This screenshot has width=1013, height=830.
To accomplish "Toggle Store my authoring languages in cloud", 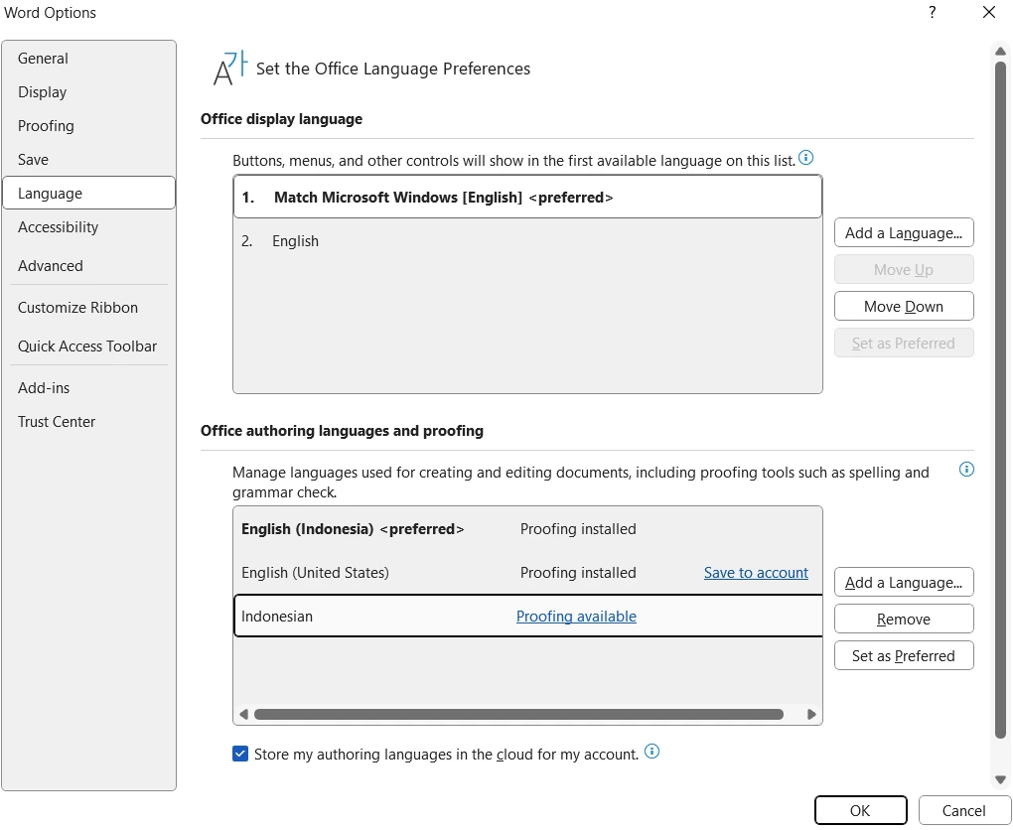I will (240, 754).
